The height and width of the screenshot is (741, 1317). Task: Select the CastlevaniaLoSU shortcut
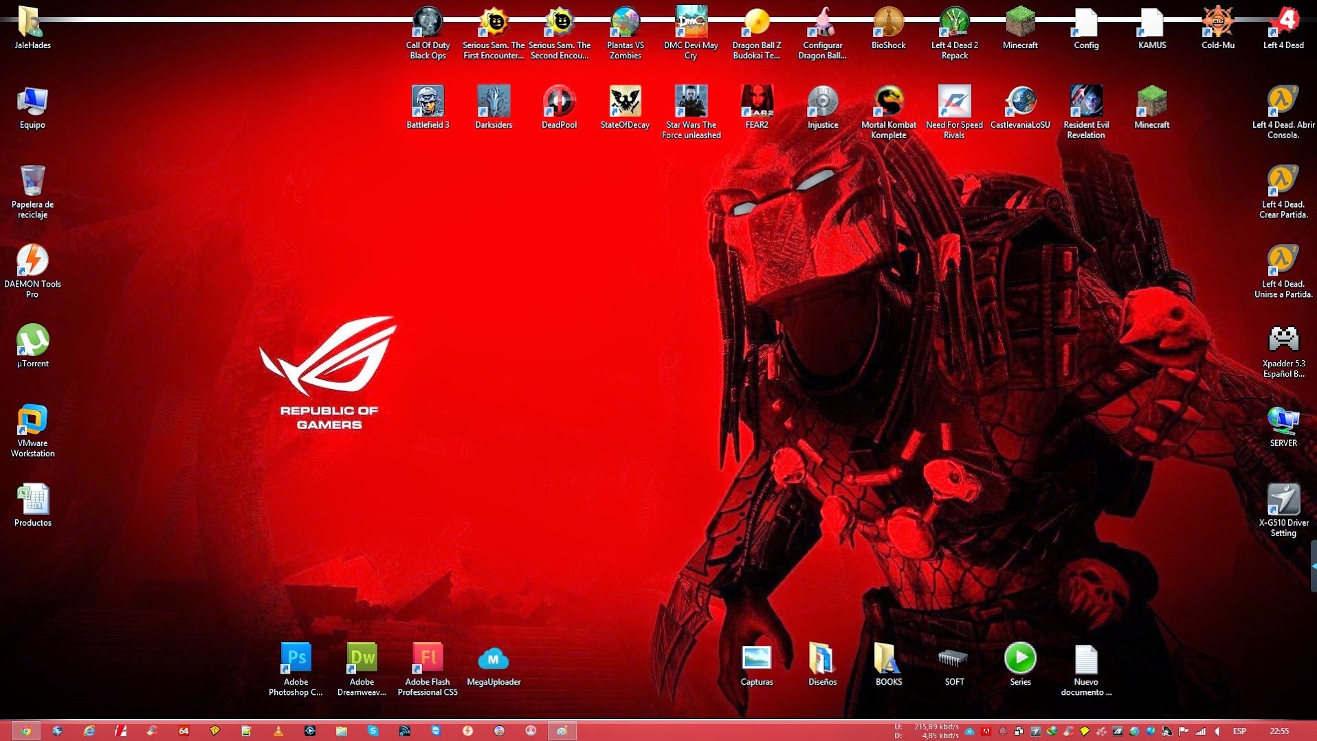[1020, 107]
